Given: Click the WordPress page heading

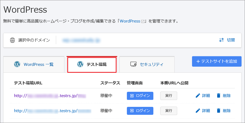Looking at the screenshot, I should point(25,9).
